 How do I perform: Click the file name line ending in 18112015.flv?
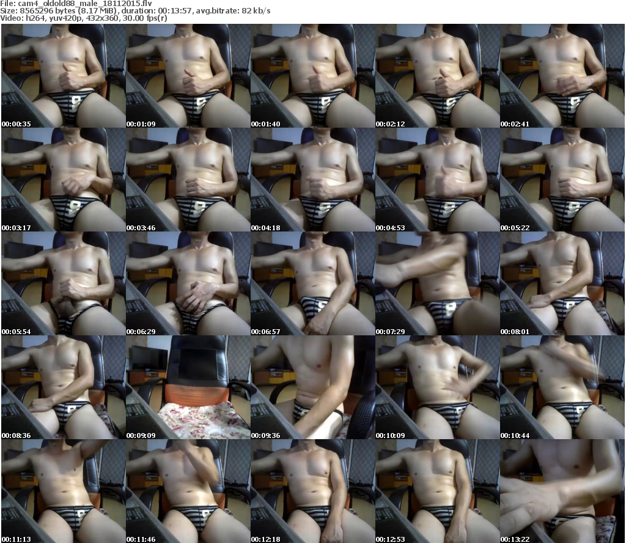click(76, 3)
